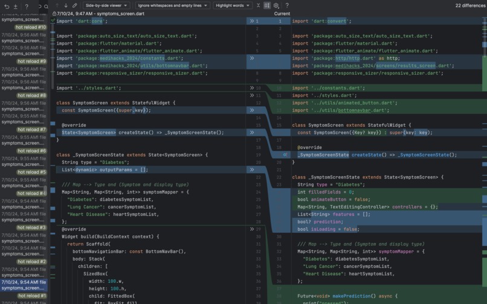Select the hot reload #1 label
The width and height of the screenshot is (487, 304).
point(31,296)
